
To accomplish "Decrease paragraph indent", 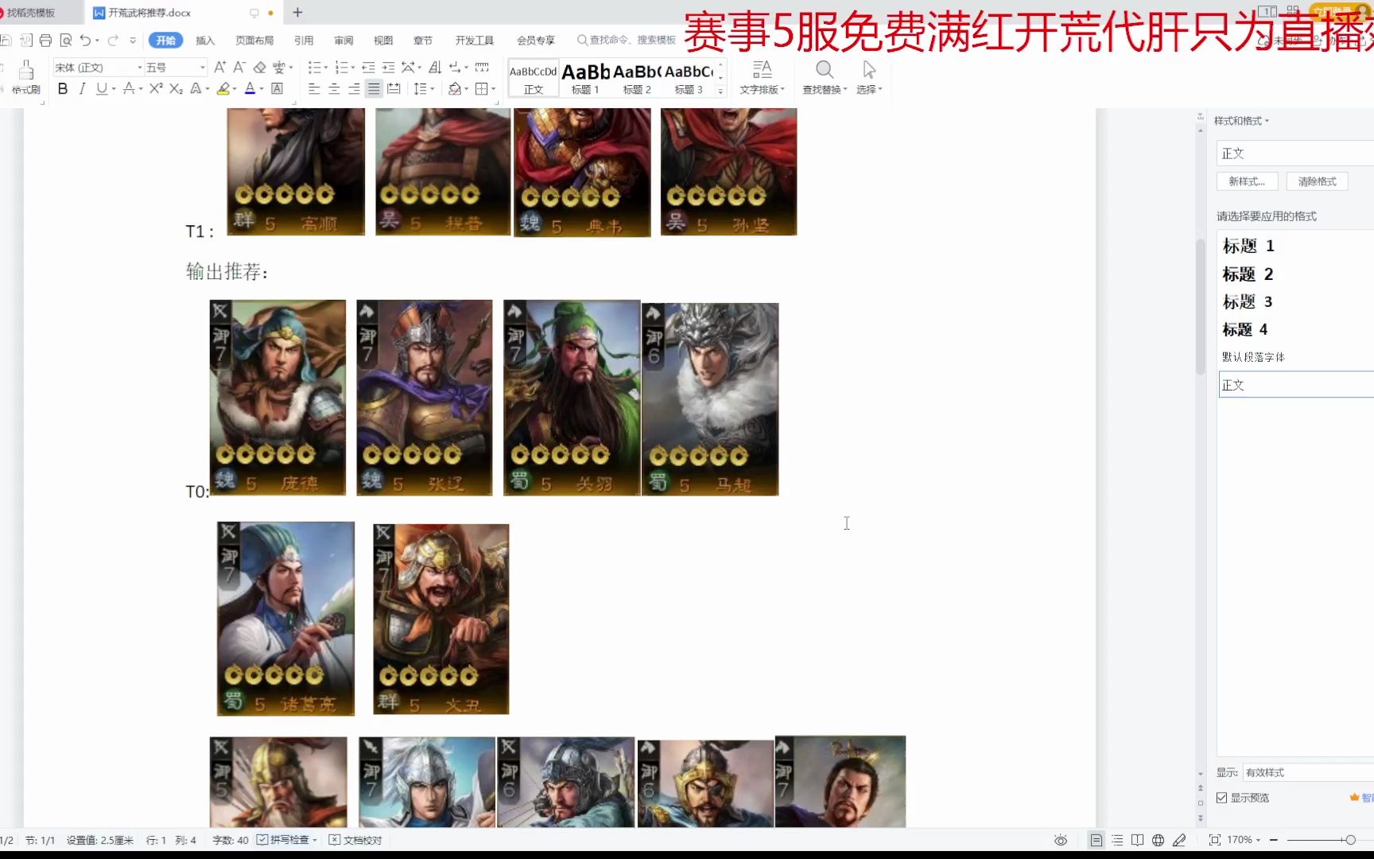I will coord(368,68).
